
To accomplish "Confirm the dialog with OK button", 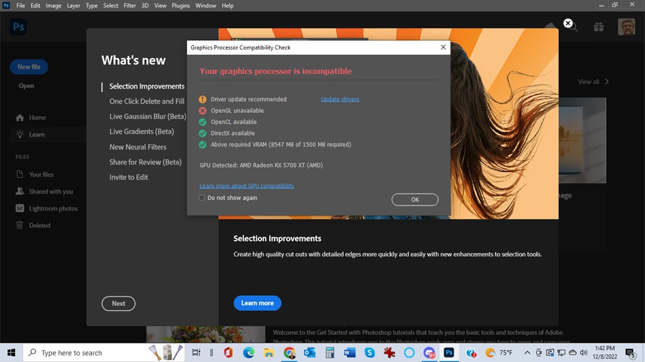I will pyautogui.click(x=415, y=199).
